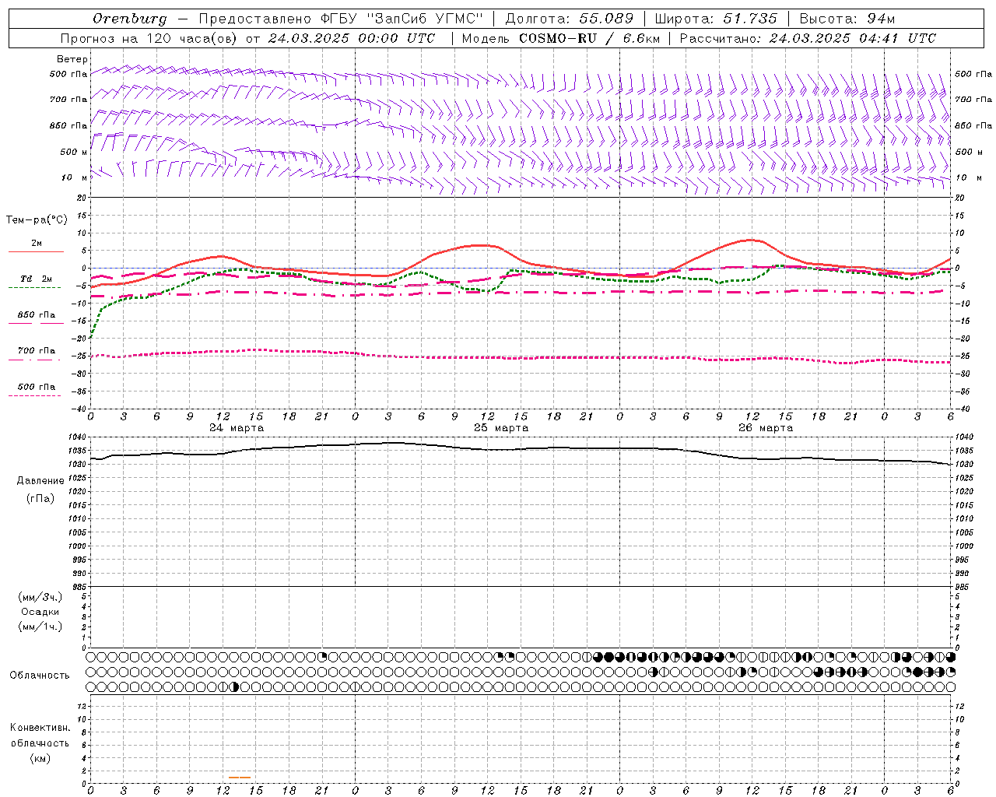Click the Orenburg station title

tap(129, 18)
